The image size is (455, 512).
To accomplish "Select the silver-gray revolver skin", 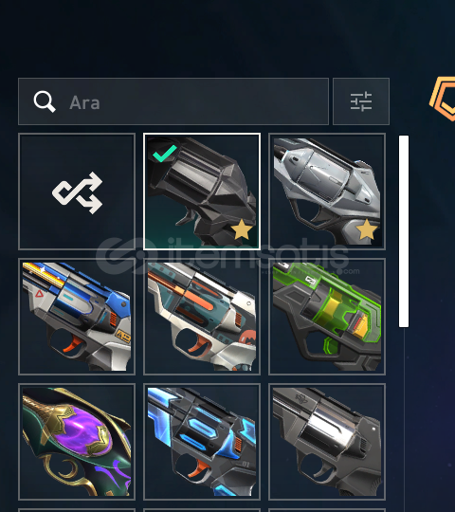I will click(327, 192).
